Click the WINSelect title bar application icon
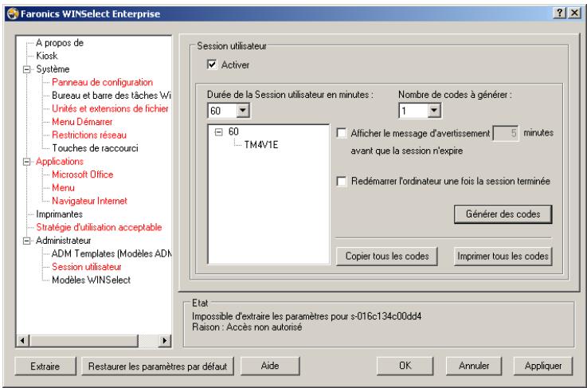Viewport: 587px width, 388px height. [13, 14]
